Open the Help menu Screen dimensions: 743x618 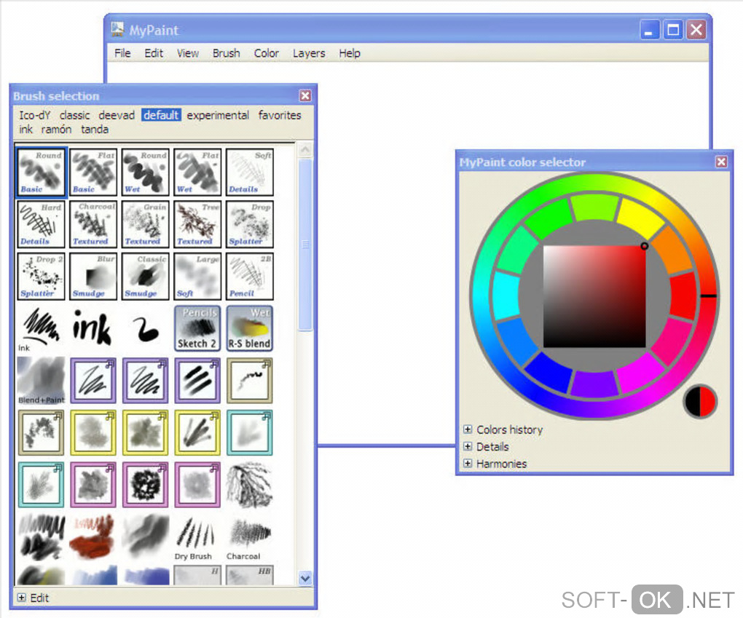click(x=349, y=53)
